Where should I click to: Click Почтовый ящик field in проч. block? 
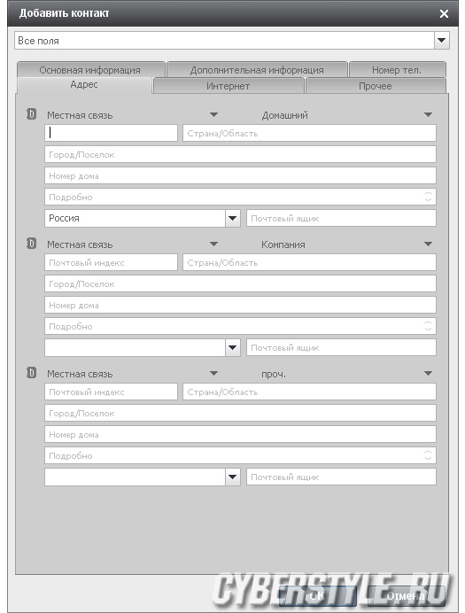click(341, 477)
